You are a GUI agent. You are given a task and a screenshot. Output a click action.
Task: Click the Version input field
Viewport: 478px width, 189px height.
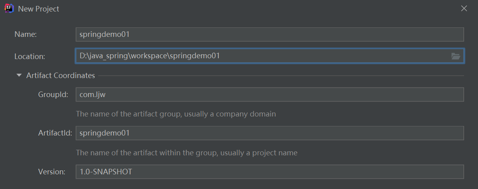(x=270, y=172)
